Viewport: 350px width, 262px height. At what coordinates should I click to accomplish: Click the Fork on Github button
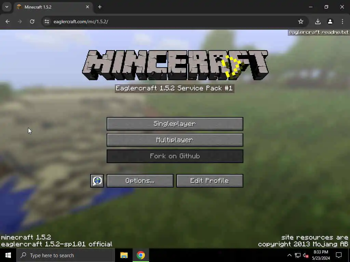pyautogui.click(x=175, y=156)
